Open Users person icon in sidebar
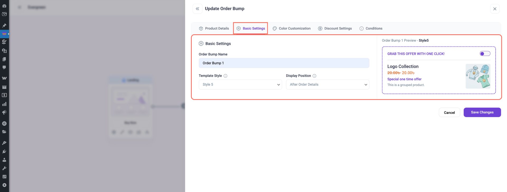 [x=4, y=160]
